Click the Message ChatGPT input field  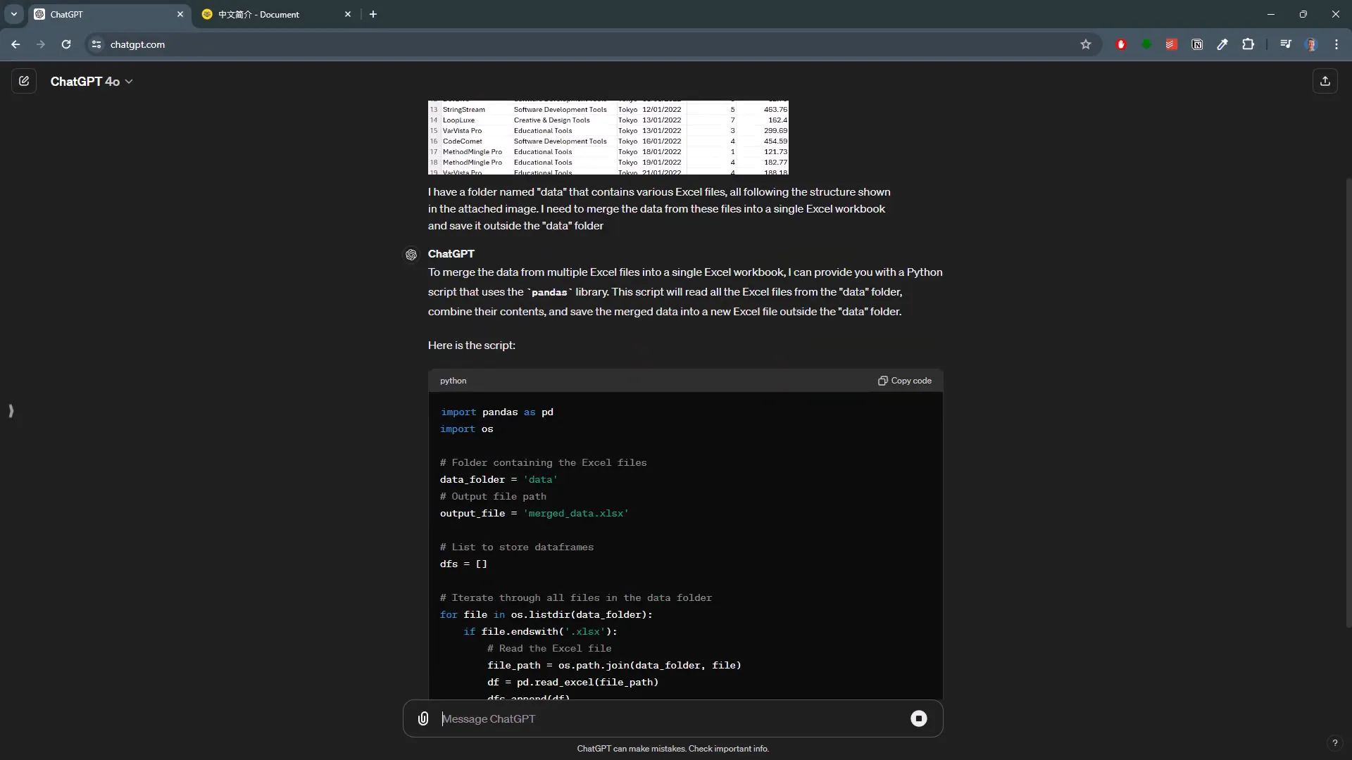634,718
